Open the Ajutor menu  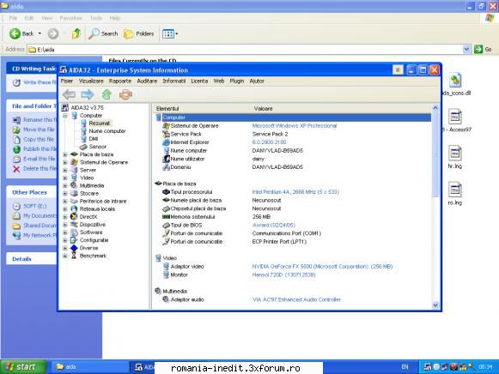(257, 81)
